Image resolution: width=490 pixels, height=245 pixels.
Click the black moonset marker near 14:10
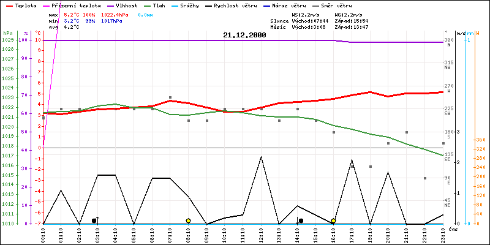pyautogui.click(x=301, y=221)
